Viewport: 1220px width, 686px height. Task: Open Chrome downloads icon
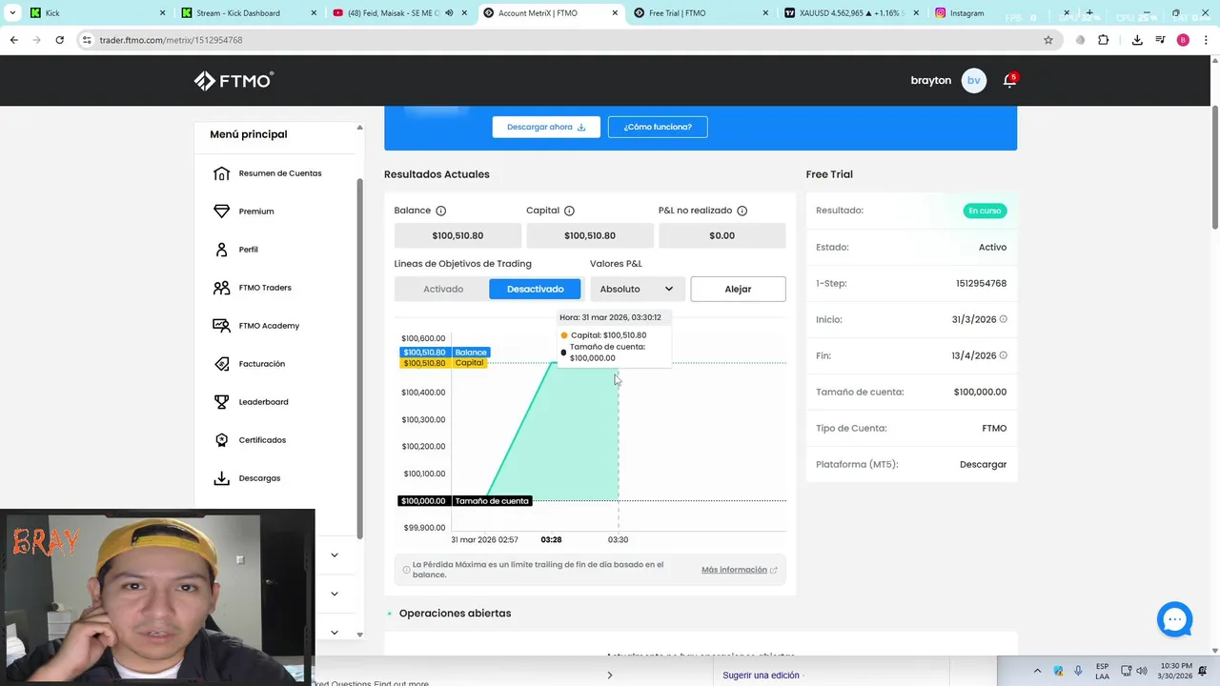1137,40
